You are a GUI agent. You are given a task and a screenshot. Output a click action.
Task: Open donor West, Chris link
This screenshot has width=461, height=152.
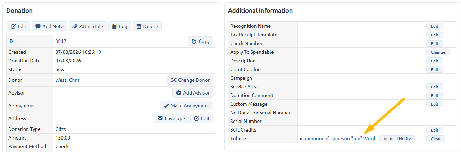68,80
